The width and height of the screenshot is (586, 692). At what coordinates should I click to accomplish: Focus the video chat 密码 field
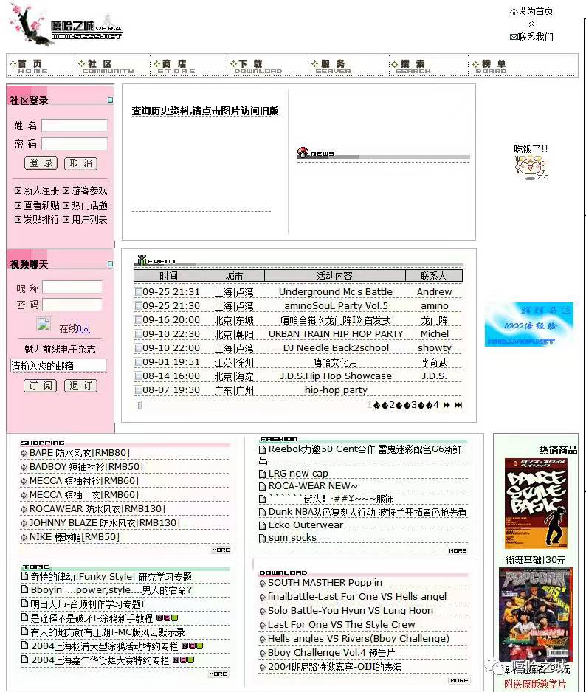click(72, 305)
